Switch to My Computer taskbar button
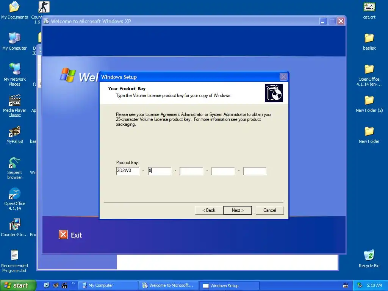Viewport: 388px width, 291px height. tap(107, 285)
